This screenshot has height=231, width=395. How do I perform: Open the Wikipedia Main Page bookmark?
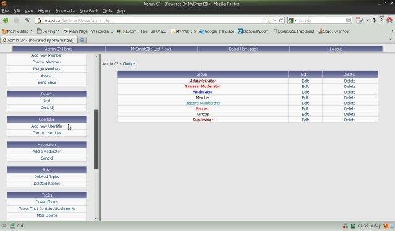pos(88,31)
